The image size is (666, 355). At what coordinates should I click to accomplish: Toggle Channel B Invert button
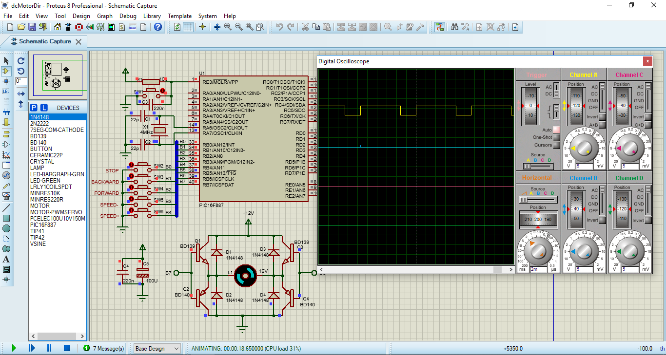point(602,220)
